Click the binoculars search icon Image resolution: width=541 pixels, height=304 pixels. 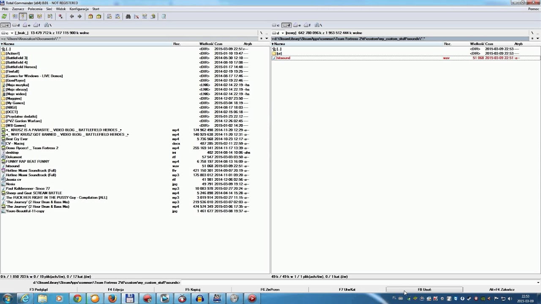tap(128, 16)
